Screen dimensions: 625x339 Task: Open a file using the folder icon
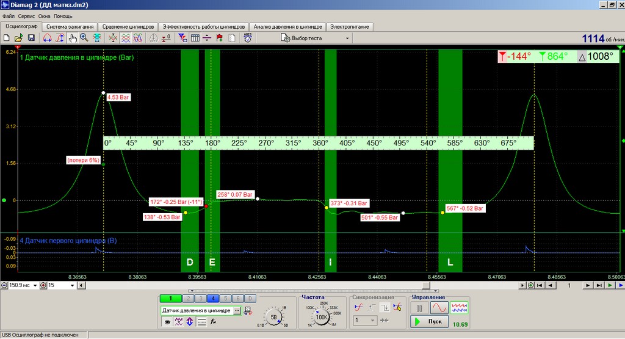click(18, 38)
